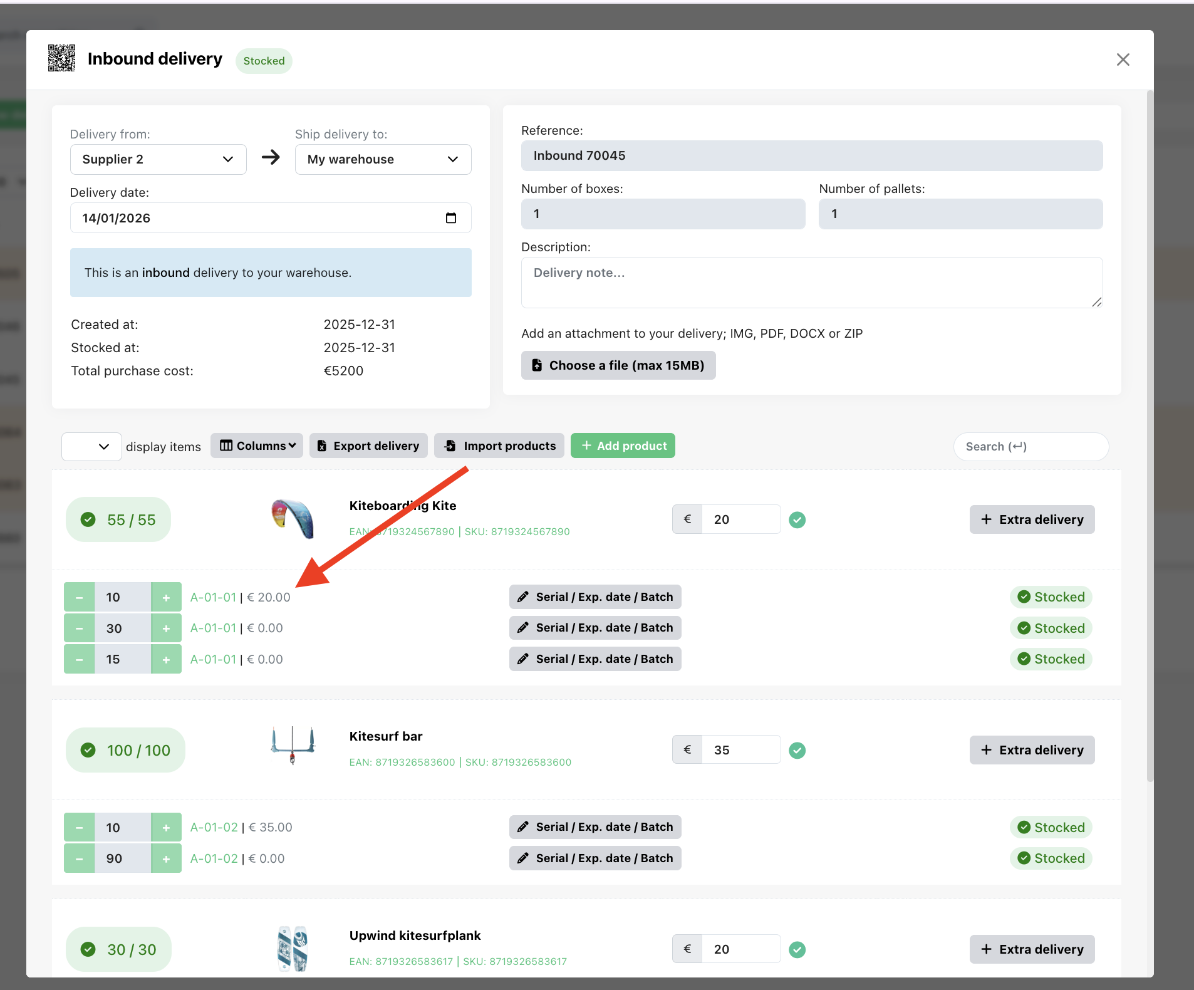Click Choose a file attachment button
Screen dimensions: 1194x990
pyautogui.click(x=618, y=365)
